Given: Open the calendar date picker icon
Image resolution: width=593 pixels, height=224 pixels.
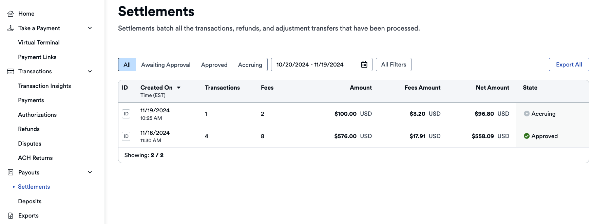Looking at the screenshot, I should (x=364, y=64).
